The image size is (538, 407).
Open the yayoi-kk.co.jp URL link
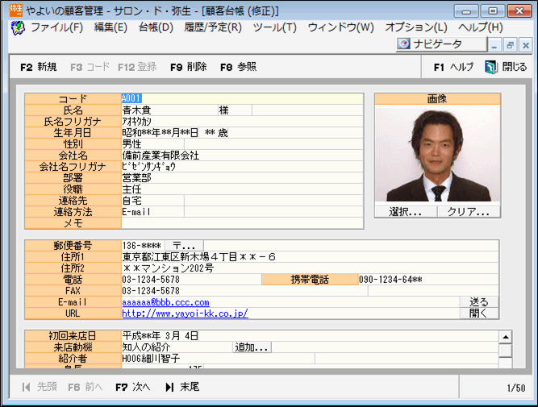coord(185,314)
